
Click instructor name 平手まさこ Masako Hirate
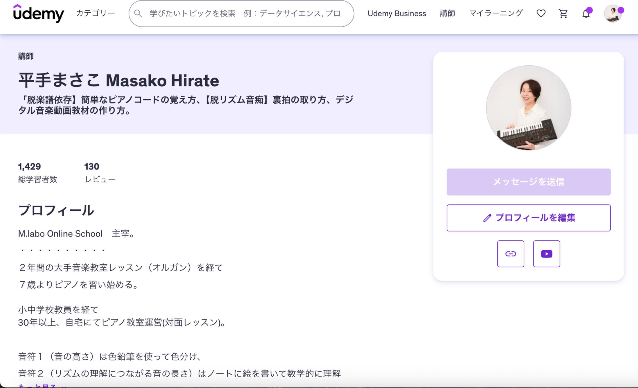click(x=119, y=80)
